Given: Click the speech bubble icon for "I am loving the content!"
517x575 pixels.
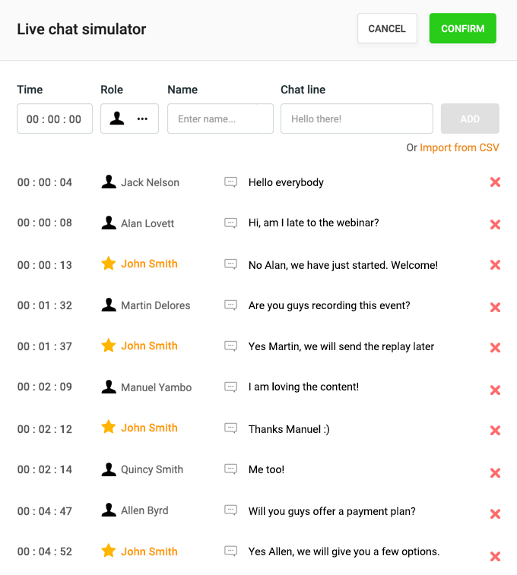Looking at the screenshot, I should pos(230,387).
